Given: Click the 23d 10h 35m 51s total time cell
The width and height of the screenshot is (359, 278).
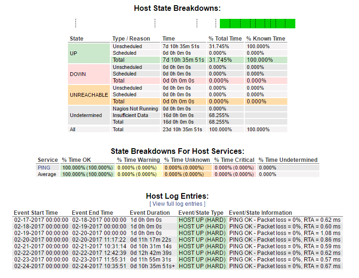Looking at the screenshot, I should 182,129.
